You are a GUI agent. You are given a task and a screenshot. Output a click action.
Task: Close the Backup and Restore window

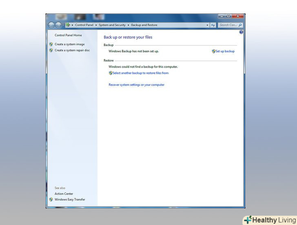coord(238,16)
